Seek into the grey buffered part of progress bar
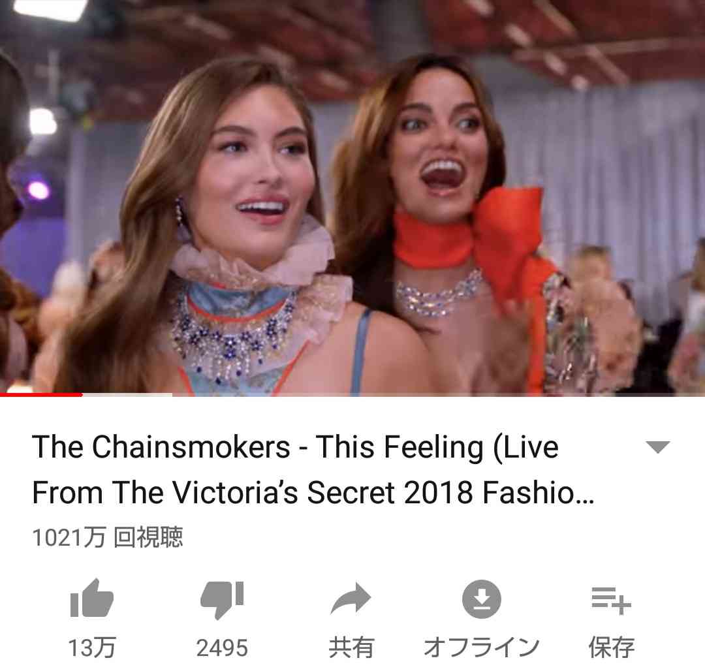The width and height of the screenshot is (705, 671). [x=127, y=395]
